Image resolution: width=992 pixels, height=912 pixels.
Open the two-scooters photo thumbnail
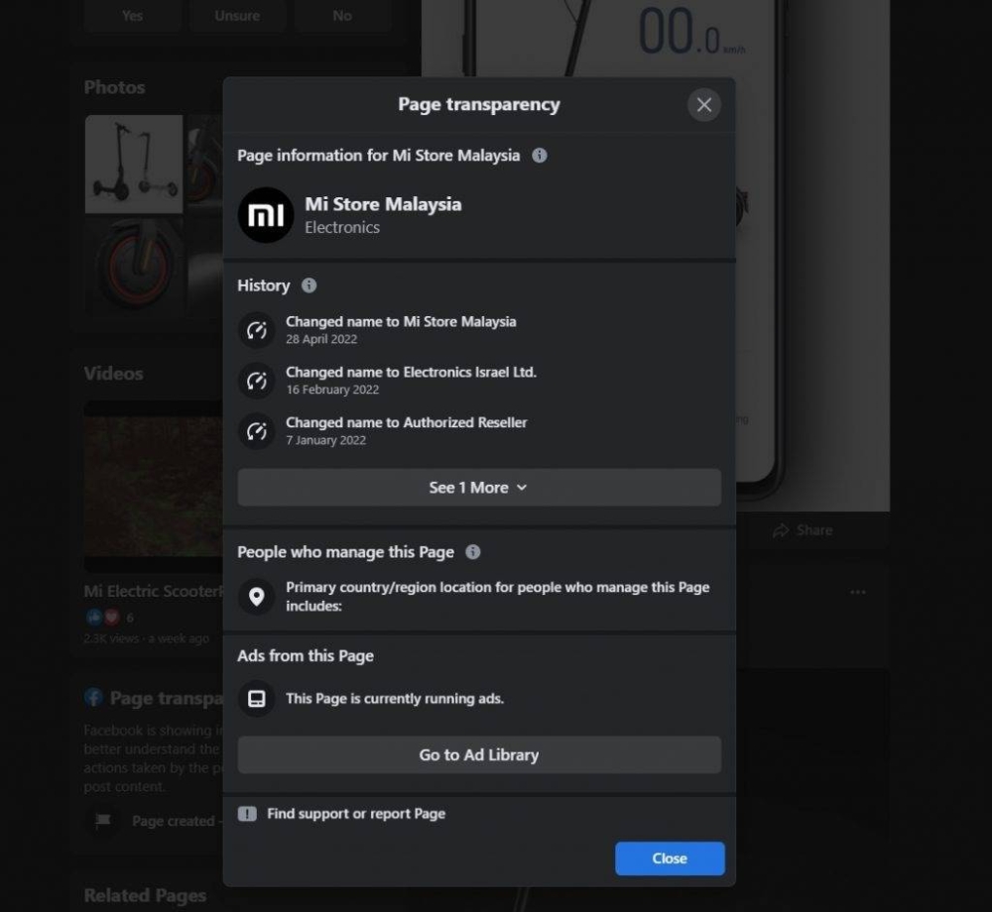click(x=134, y=165)
